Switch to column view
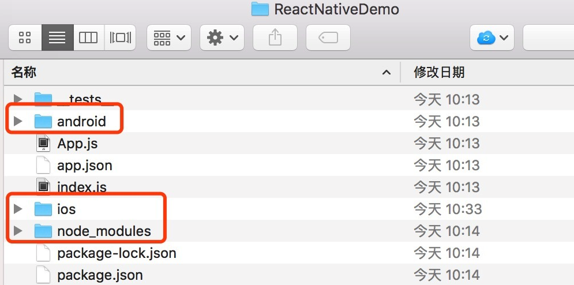The width and height of the screenshot is (574, 285). 89,37
